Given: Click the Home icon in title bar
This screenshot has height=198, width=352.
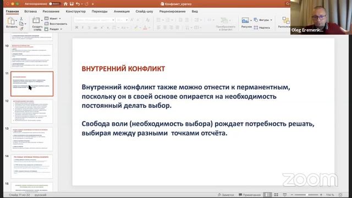Looking at the screenshot, I should 65,4.
